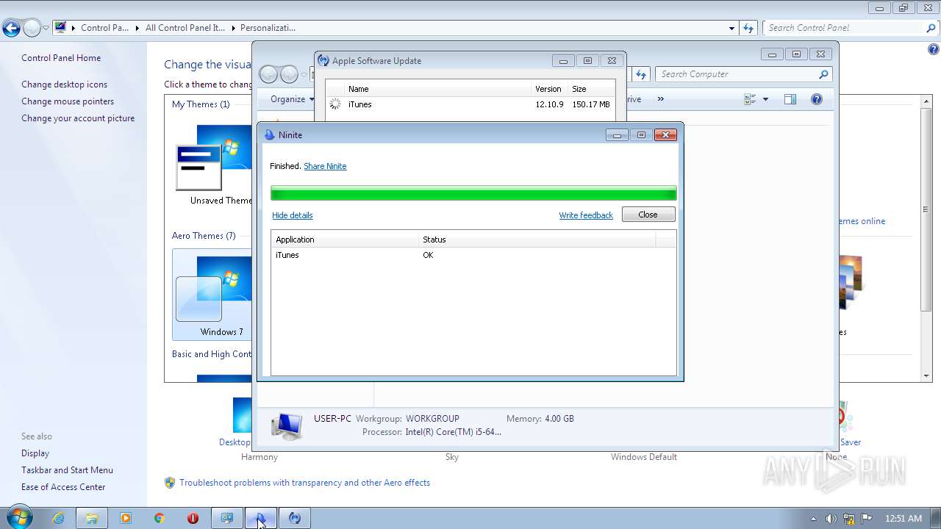Screen dimensions: 941x529
Task: Click the Ninite title bar icon
Action: [x=270, y=135]
